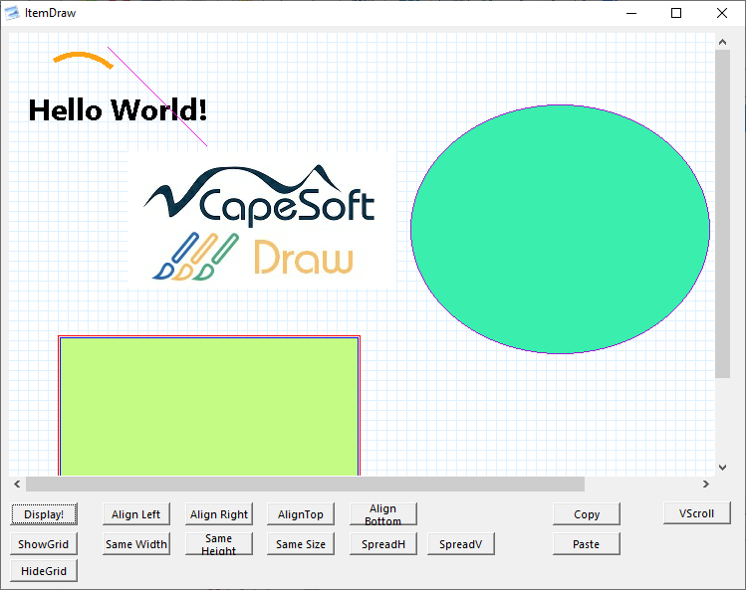The width and height of the screenshot is (746, 591).
Task: Click the VScroll button
Action: pos(697,513)
